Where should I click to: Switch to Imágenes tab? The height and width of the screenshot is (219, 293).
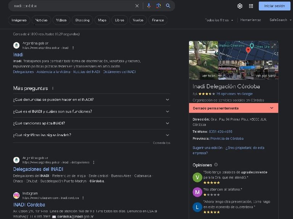19,20
